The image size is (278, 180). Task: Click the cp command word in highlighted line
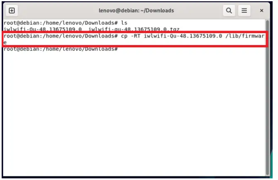coord(124,36)
